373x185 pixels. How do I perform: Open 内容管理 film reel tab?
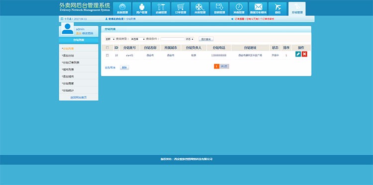[200, 9]
